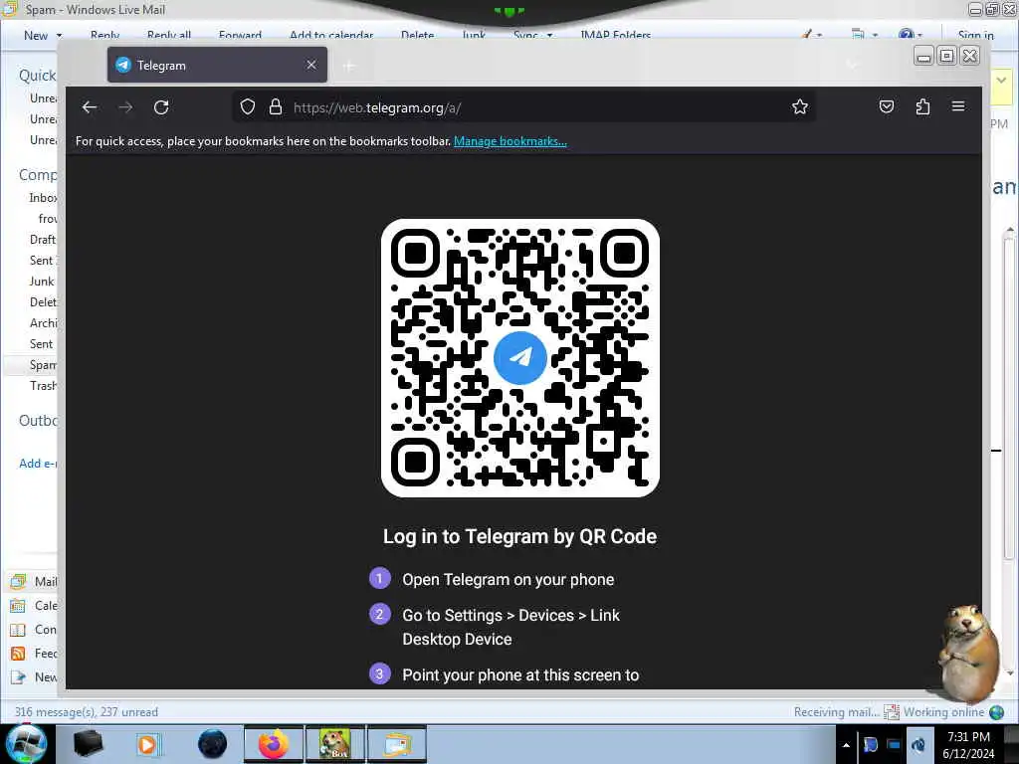
Task: Open the Firefox taskbar icon
Action: point(274,744)
